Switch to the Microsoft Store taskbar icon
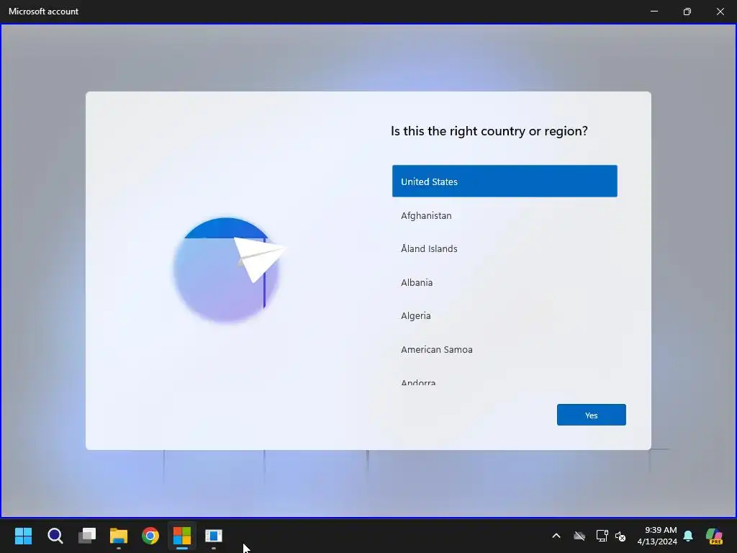 [182, 536]
